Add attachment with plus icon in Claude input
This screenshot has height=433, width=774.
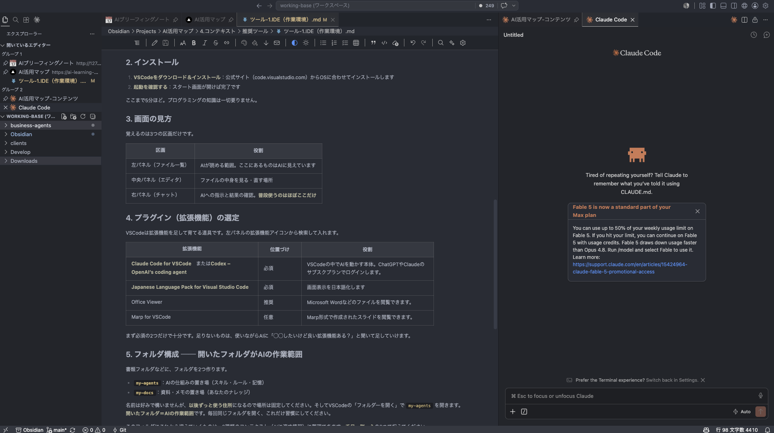(x=513, y=412)
